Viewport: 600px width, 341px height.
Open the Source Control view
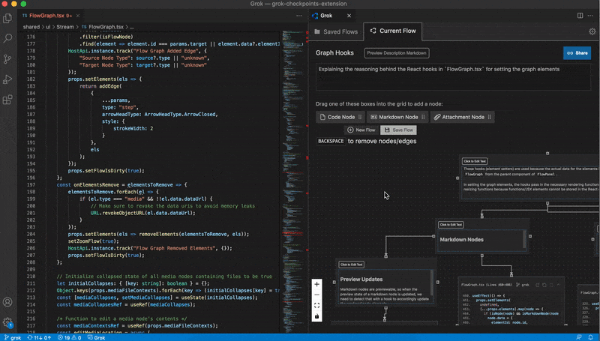click(7, 59)
